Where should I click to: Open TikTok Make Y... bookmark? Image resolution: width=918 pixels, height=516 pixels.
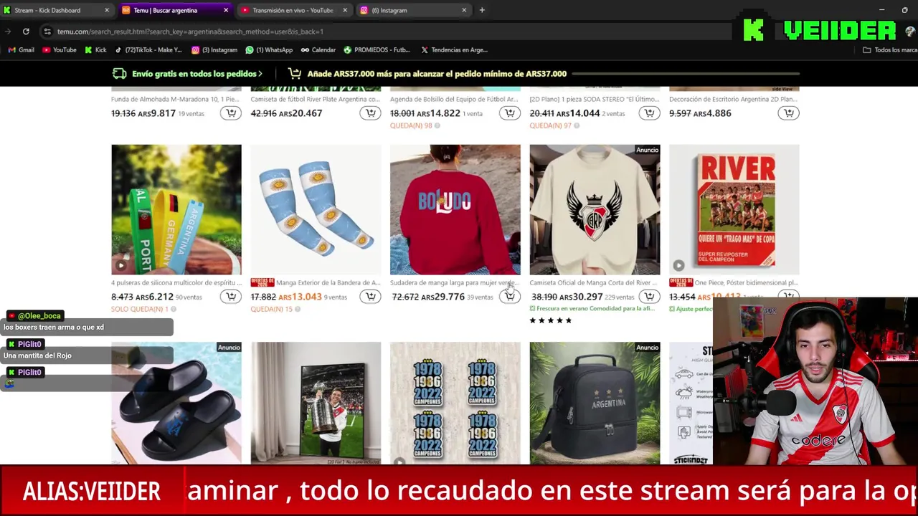pos(148,50)
